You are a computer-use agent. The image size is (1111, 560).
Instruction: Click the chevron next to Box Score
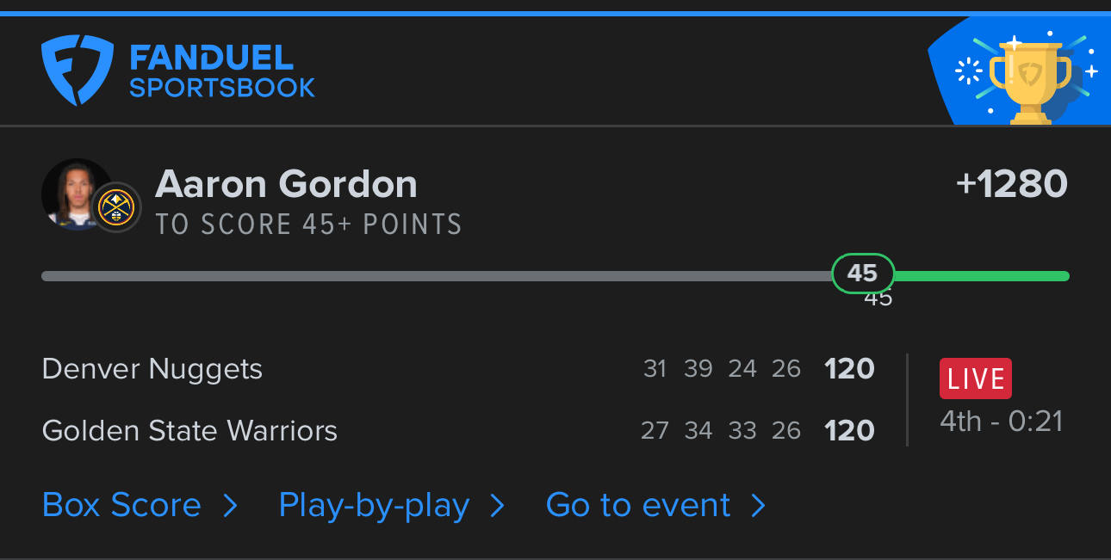pos(230,506)
